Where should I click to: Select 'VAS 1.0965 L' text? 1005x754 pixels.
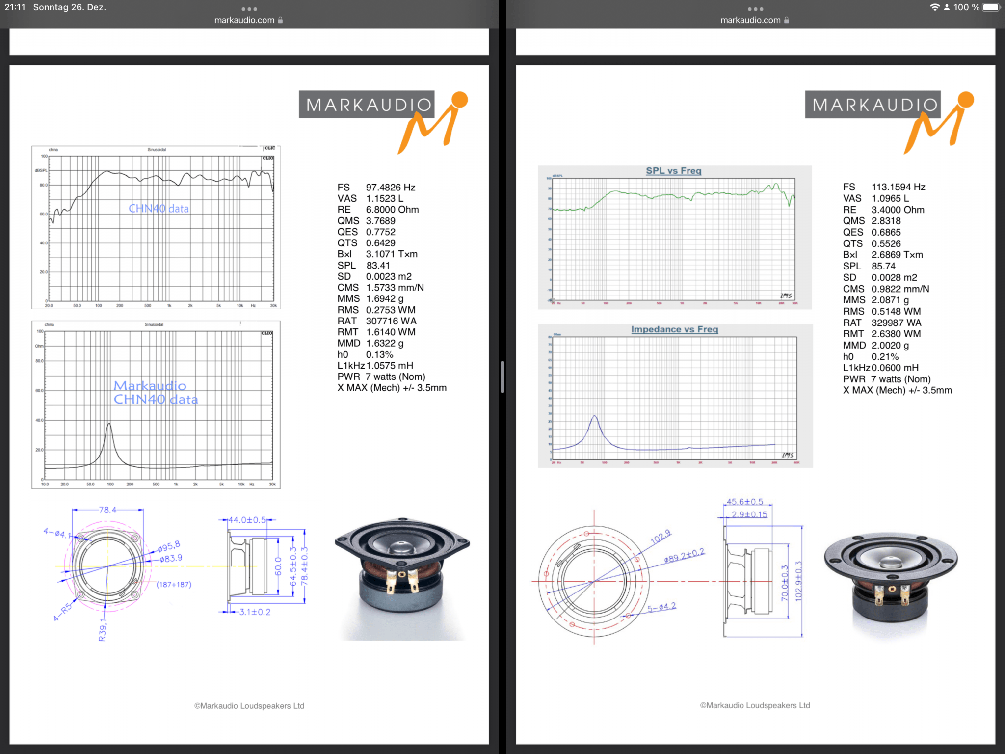876,198
